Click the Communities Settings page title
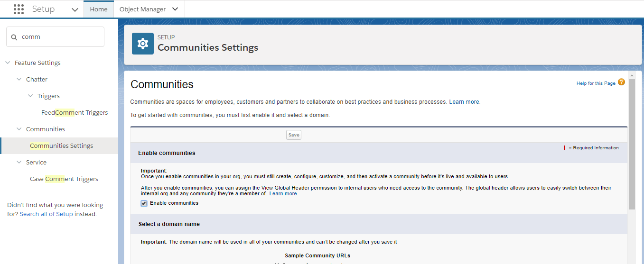Viewport: 644px width, 264px height. [208, 47]
